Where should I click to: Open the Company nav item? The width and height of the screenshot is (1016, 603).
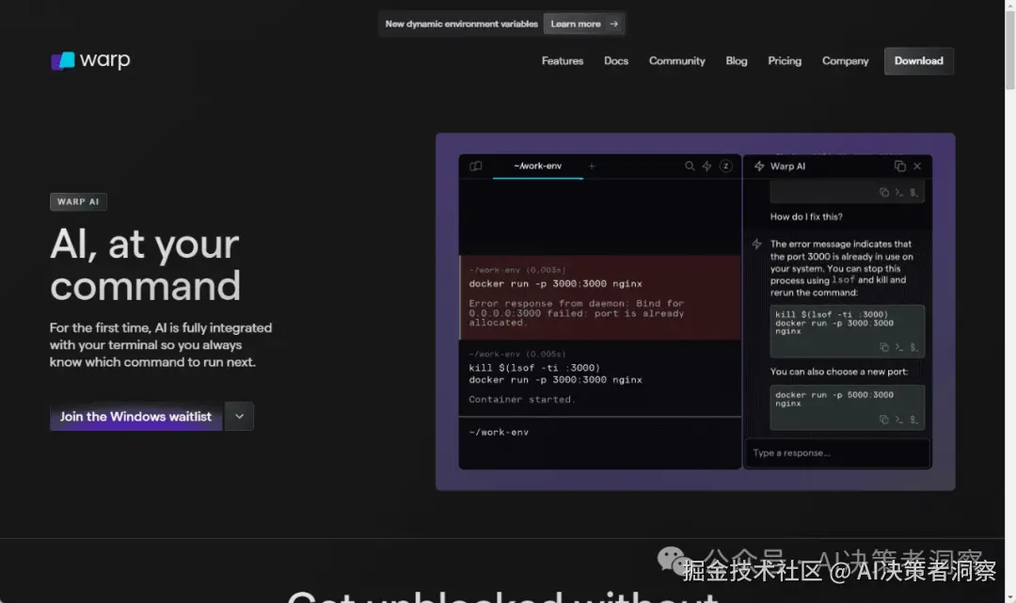point(845,61)
